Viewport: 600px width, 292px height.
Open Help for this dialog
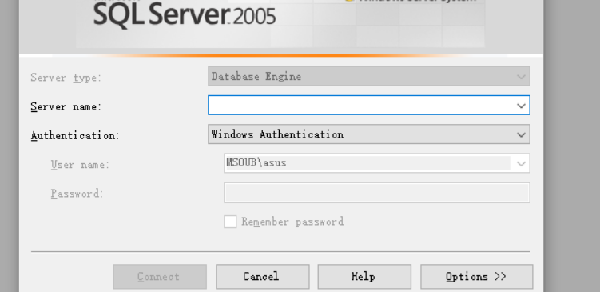pos(364,277)
